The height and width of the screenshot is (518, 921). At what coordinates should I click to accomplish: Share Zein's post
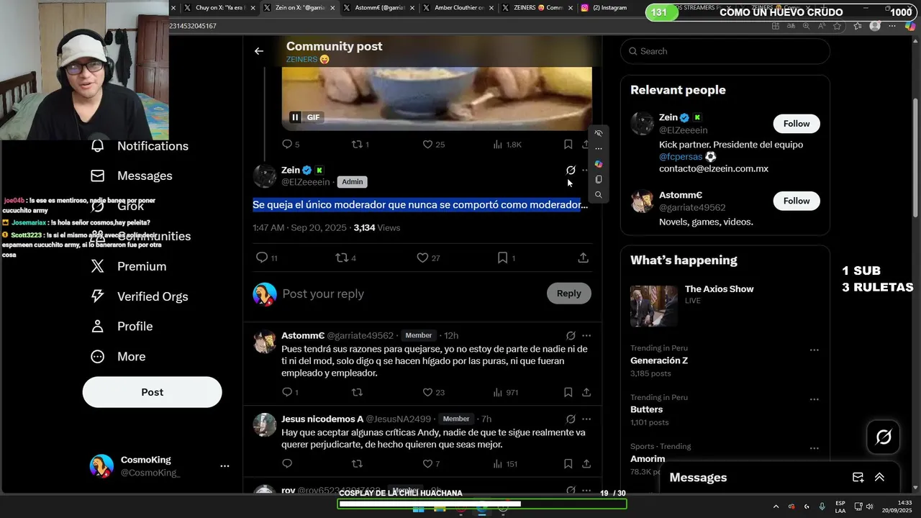point(583,258)
